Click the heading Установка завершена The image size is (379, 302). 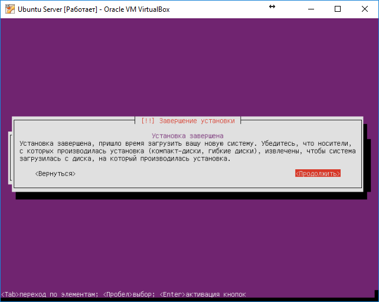[188, 136]
